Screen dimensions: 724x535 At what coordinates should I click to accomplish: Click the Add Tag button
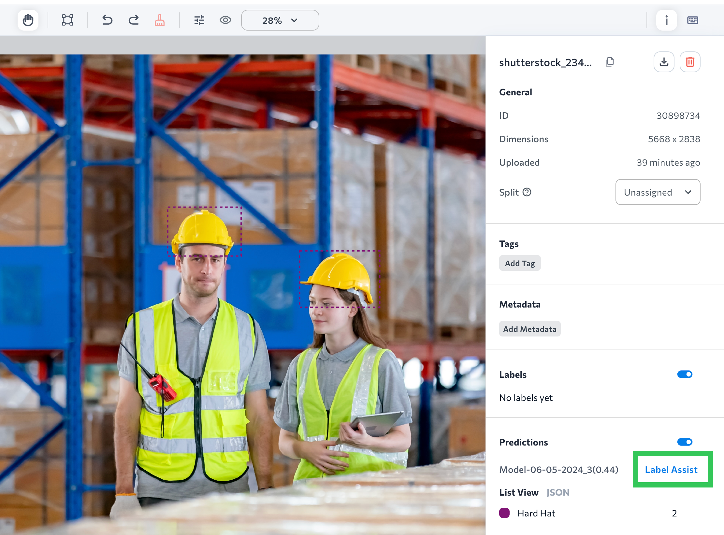[520, 263]
